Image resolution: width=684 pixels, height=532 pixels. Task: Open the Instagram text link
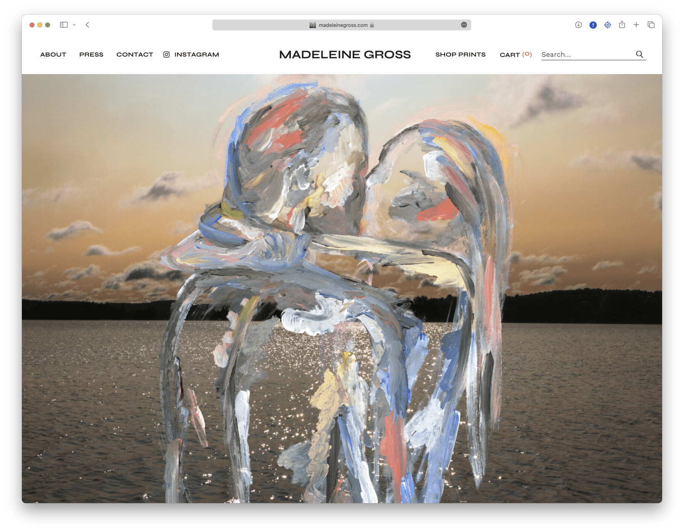click(197, 55)
